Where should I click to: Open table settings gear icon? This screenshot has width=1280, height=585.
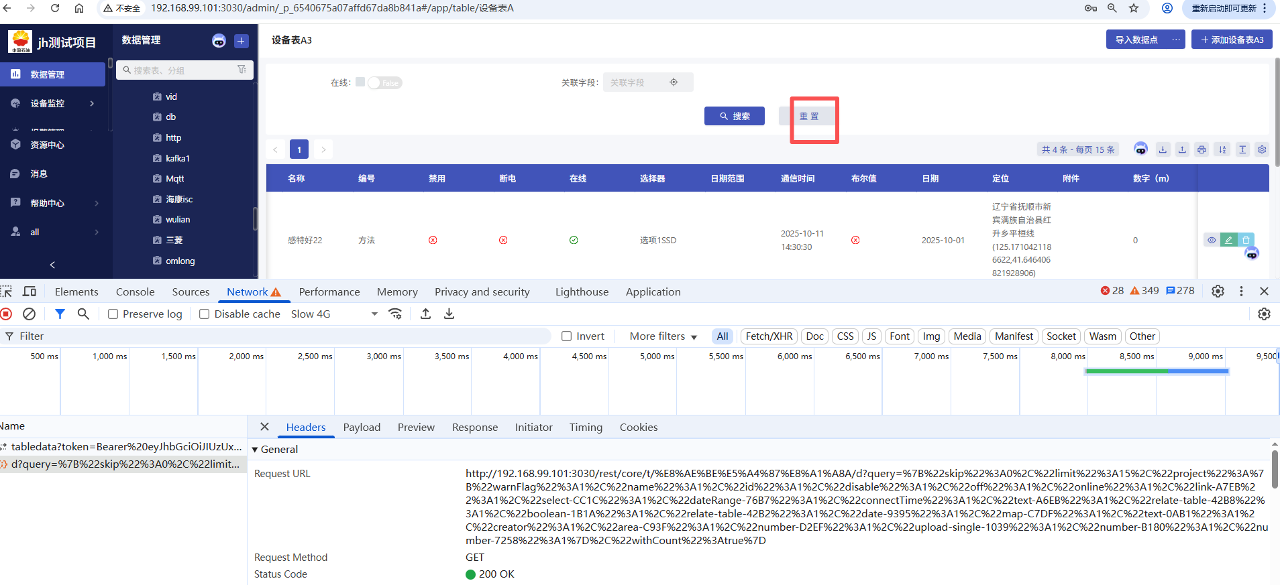point(1262,149)
